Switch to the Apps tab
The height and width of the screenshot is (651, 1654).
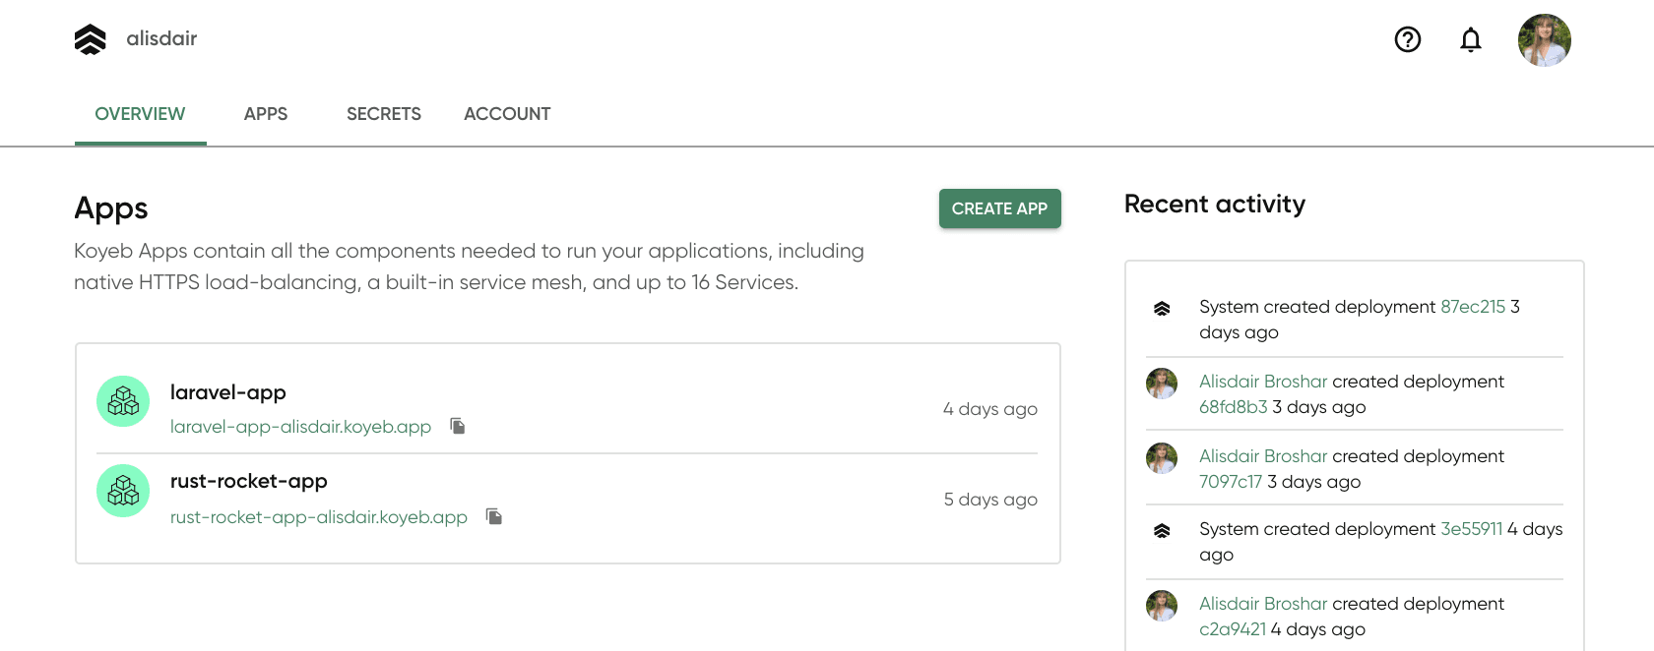266,114
